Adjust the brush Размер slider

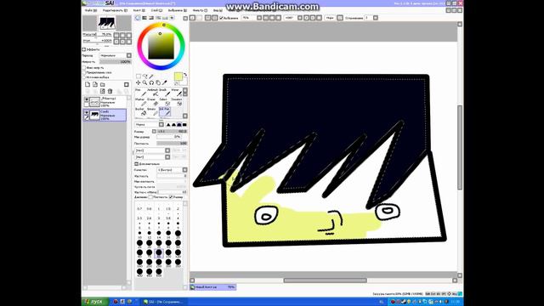point(172,132)
